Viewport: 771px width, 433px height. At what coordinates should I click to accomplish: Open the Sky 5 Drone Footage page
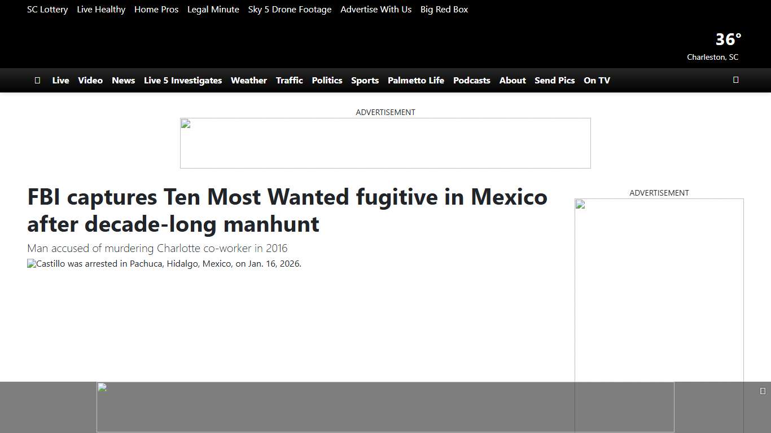290,9
